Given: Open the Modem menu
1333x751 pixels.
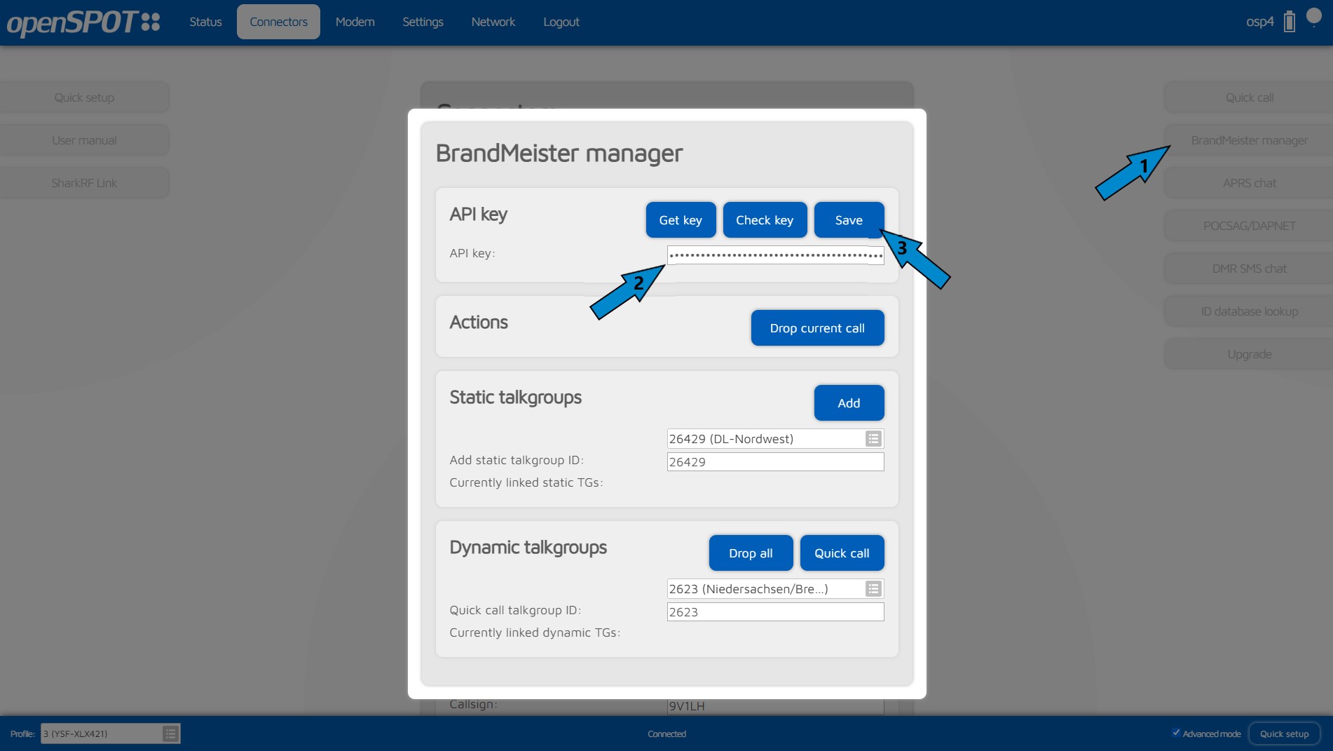Looking at the screenshot, I should pos(355,22).
